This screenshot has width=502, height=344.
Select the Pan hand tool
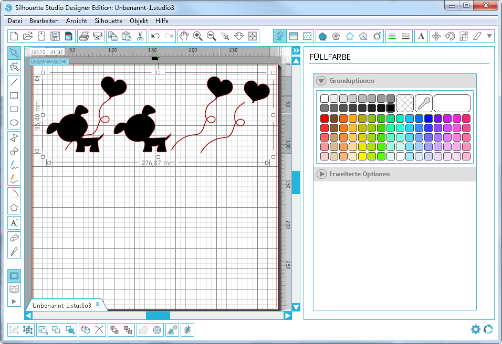click(184, 36)
